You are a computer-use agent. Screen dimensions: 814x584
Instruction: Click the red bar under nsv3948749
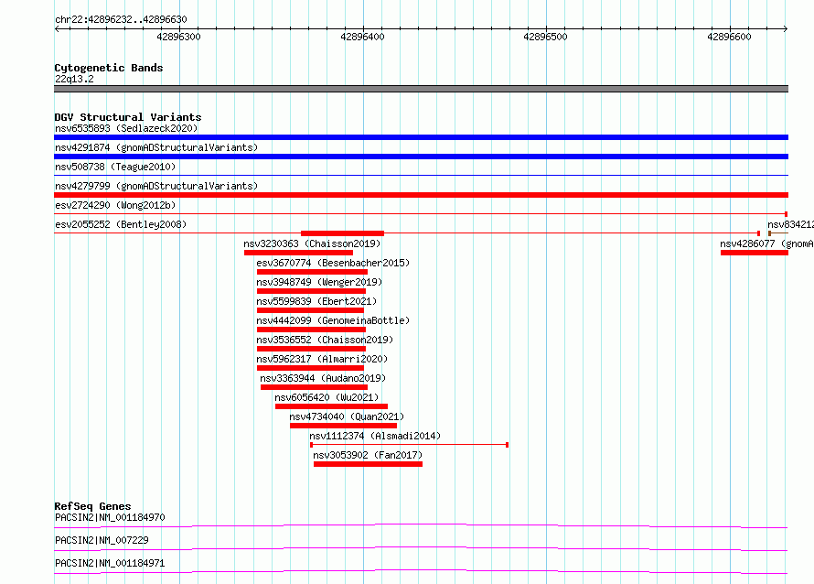coord(311,291)
